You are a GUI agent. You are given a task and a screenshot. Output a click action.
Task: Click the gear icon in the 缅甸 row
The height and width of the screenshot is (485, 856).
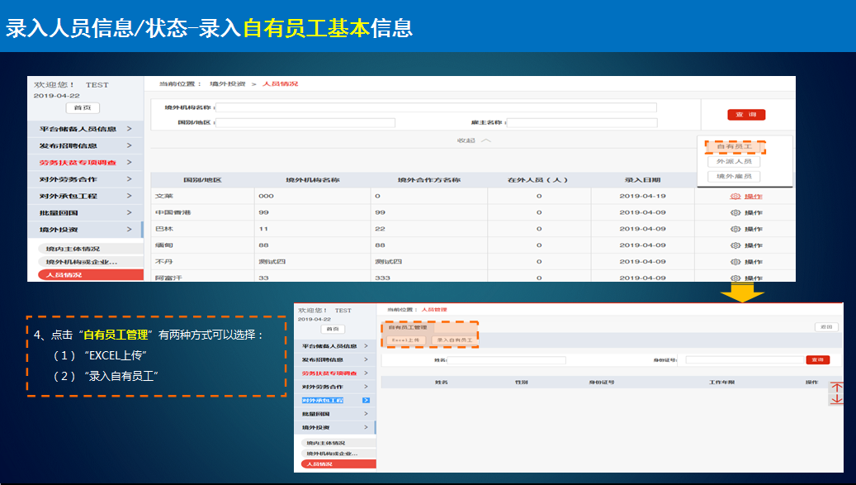point(735,245)
